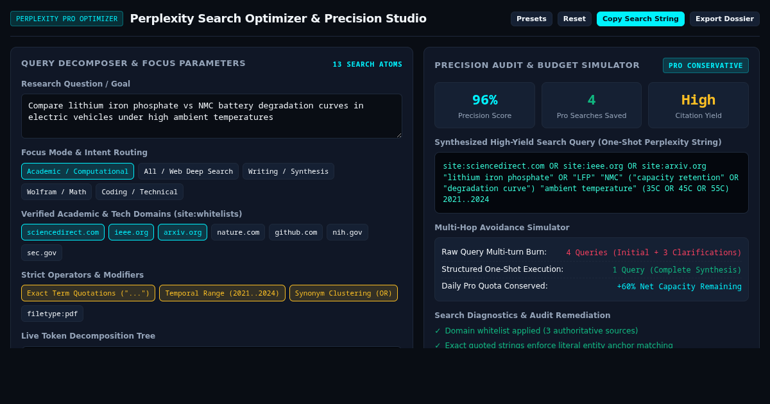Image resolution: width=770 pixels, height=404 pixels.
Task: Toggle the sciencedirect.com domain chip
Action: (63, 232)
